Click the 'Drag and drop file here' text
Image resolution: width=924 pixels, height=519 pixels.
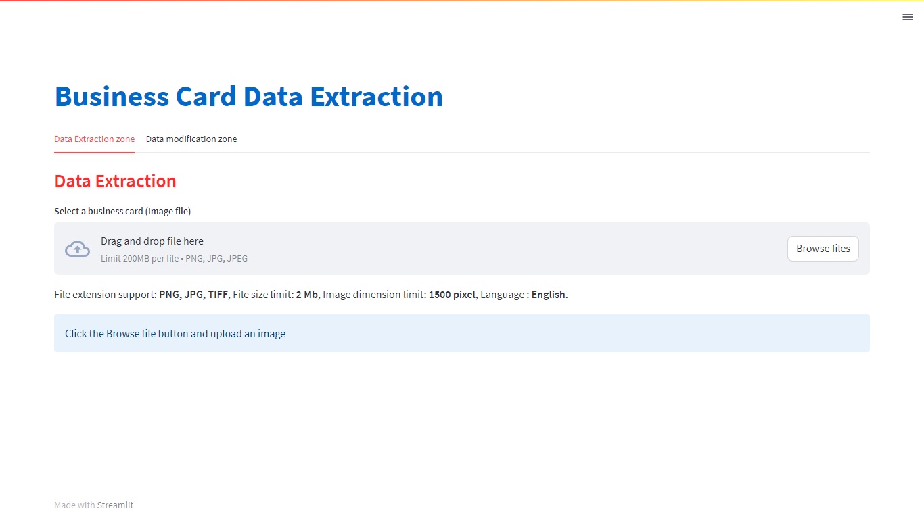click(x=152, y=241)
